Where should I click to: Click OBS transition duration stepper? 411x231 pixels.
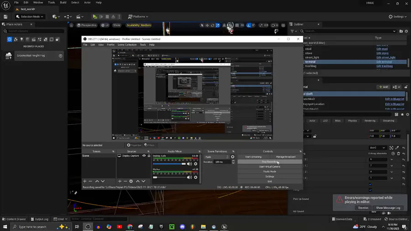pos(233,162)
